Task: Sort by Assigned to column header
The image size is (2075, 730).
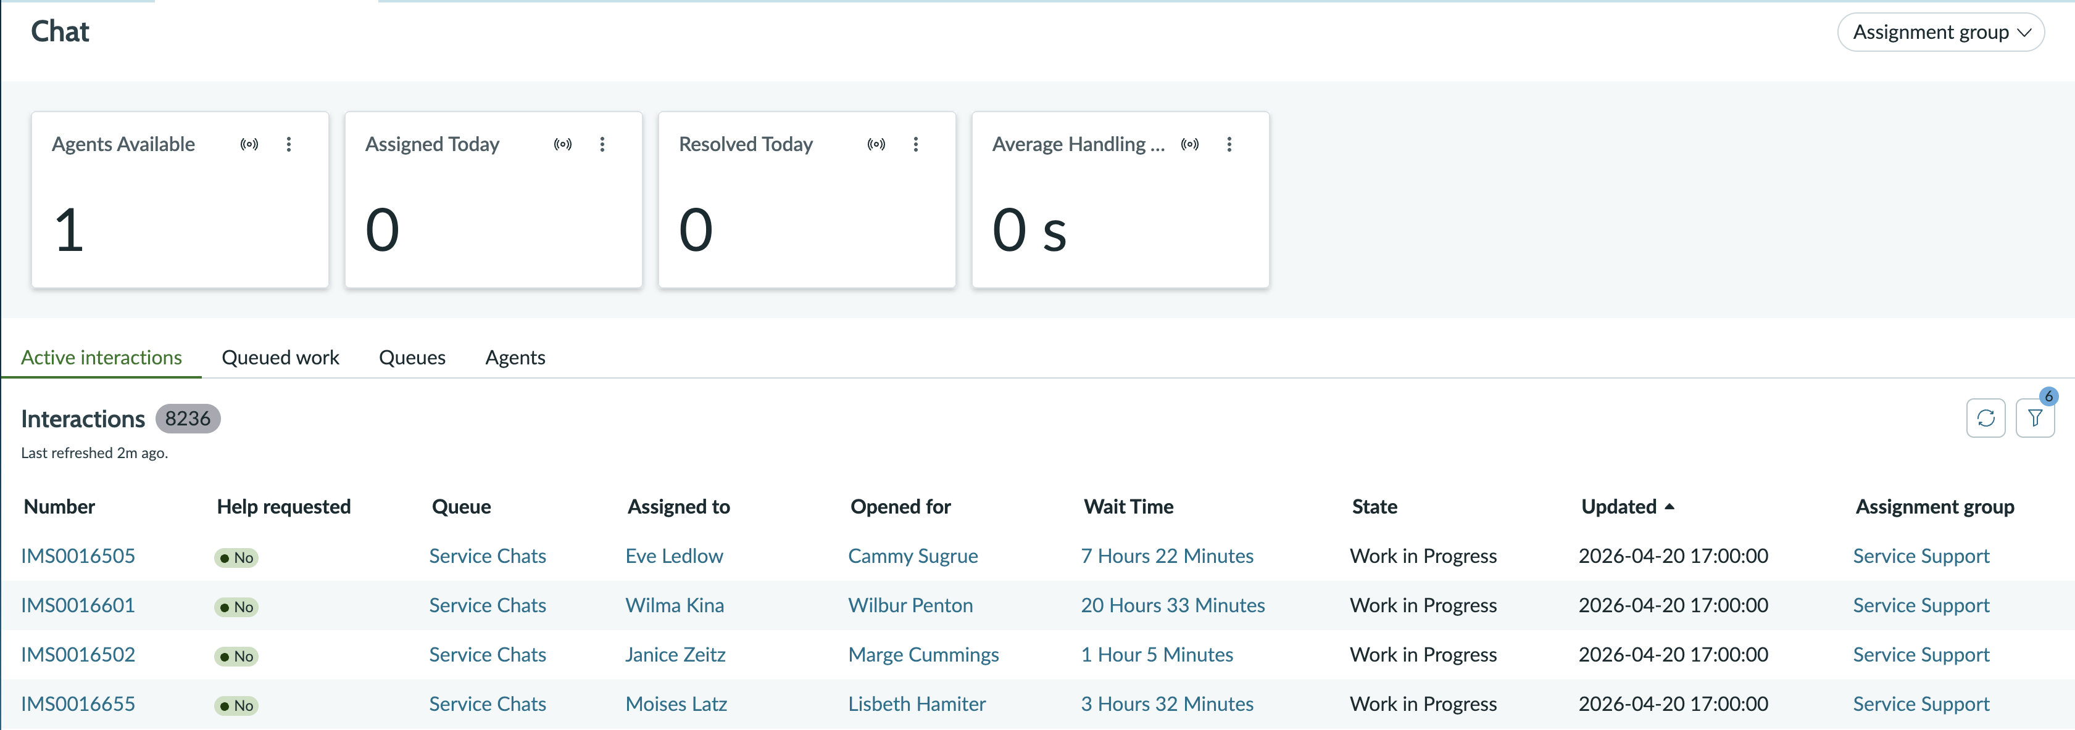Action: click(679, 506)
